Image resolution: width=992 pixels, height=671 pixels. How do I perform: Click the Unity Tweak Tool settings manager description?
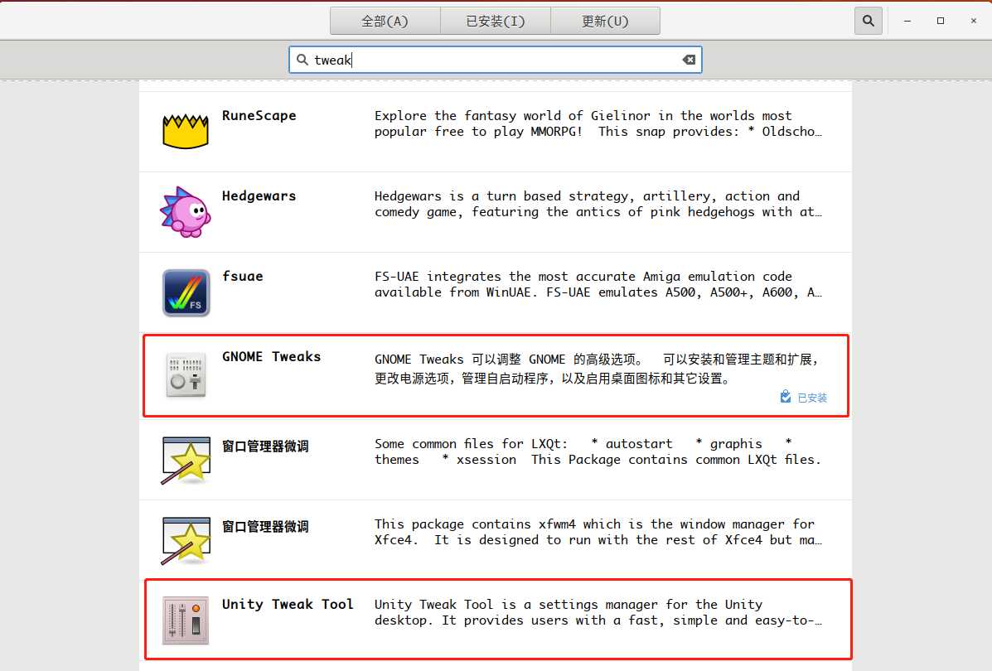[x=598, y=612]
